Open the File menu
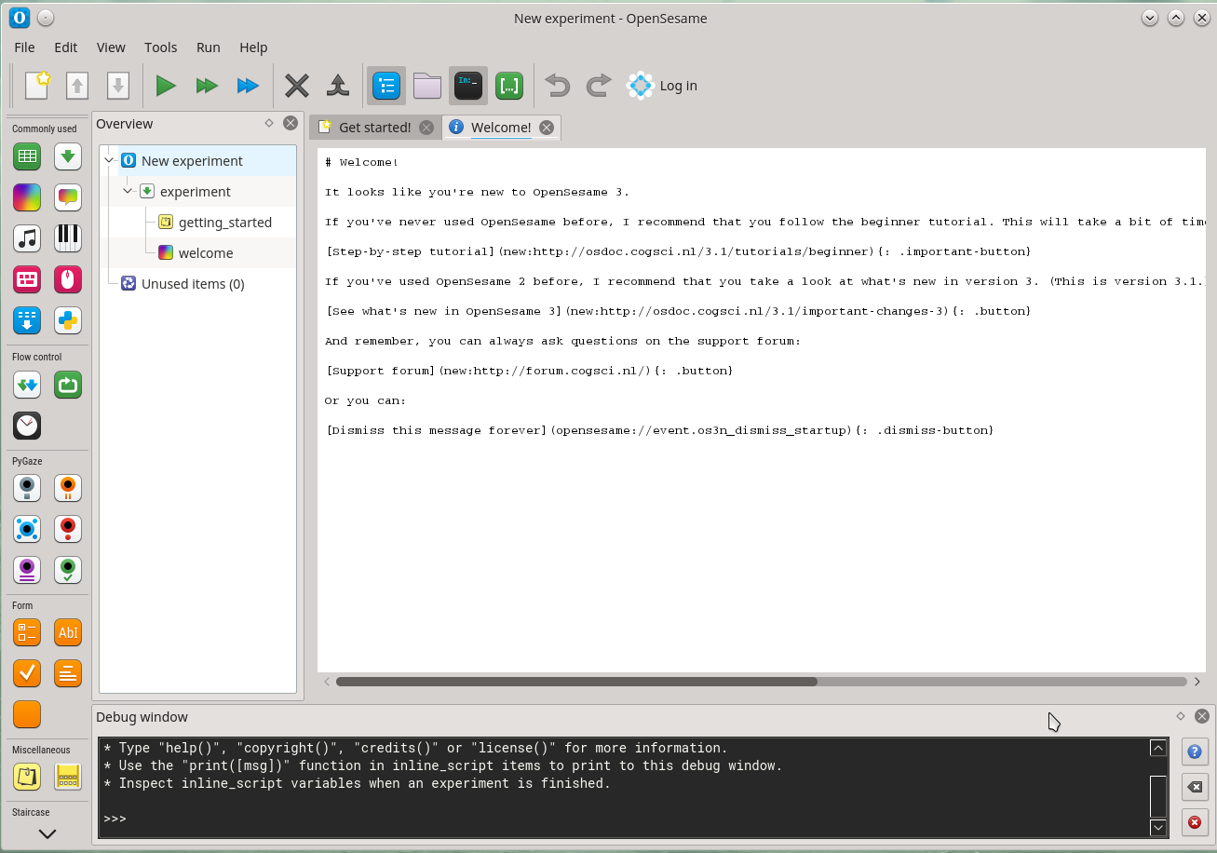1217x853 pixels. [x=24, y=47]
